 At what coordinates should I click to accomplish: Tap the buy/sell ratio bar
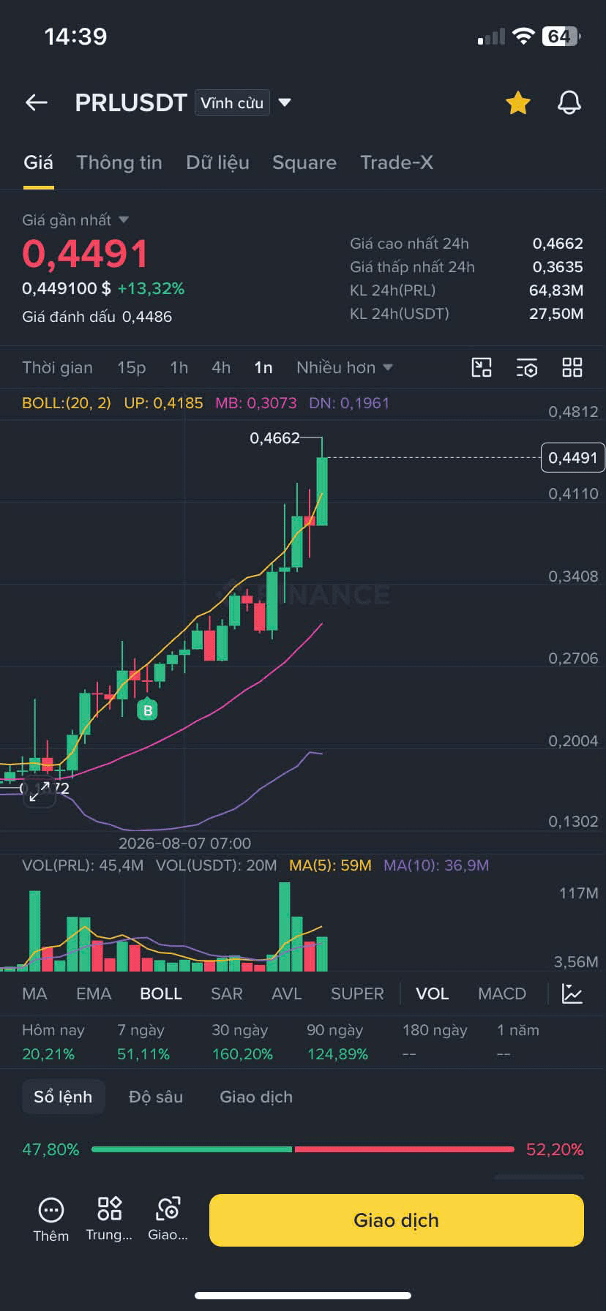tap(302, 1149)
